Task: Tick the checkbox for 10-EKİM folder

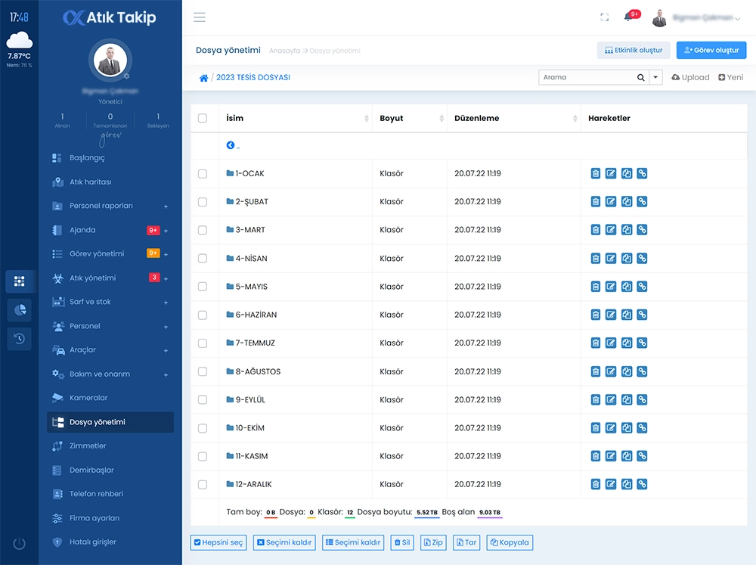Action: (x=203, y=428)
